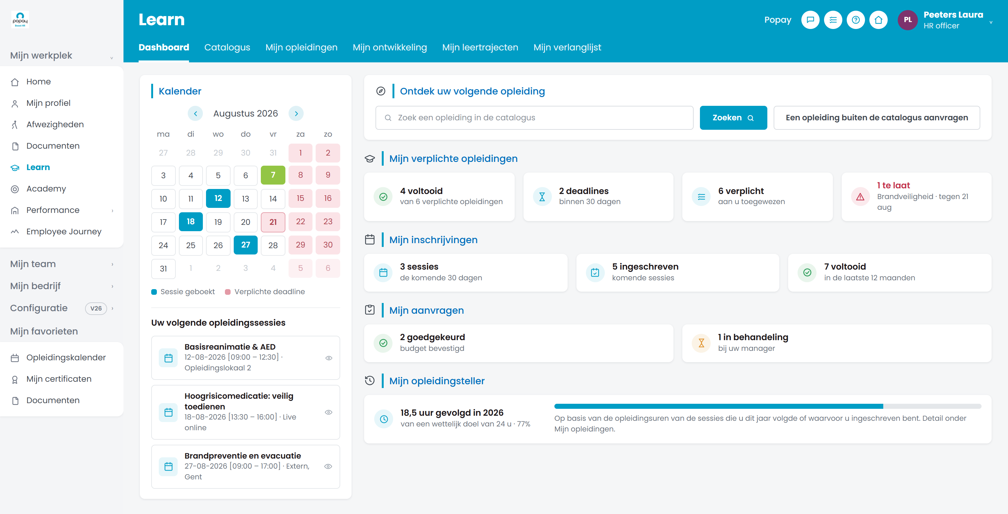Go to previous month in Kalender
This screenshot has width=1008, height=514.
click(195, 113)
